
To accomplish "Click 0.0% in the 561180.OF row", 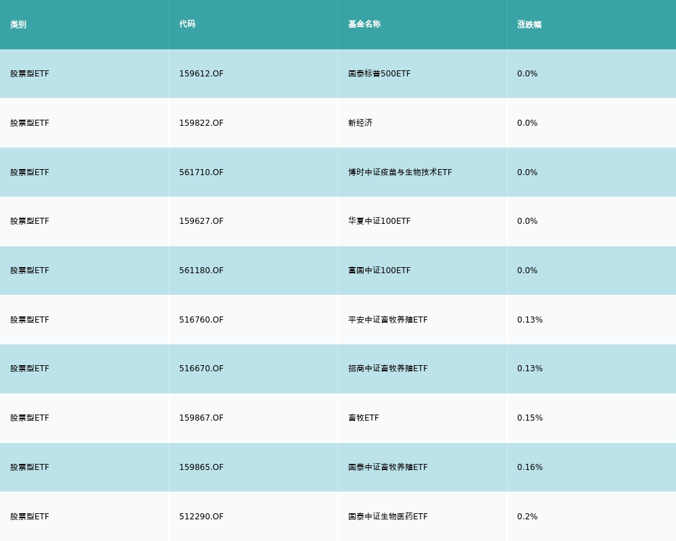I will click(x=527, y=270).
